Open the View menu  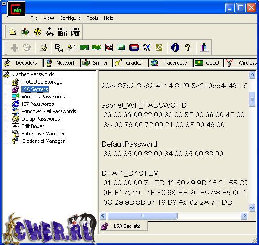tap(49, 18)
